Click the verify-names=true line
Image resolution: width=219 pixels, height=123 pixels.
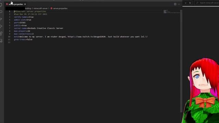[x=24, y=17]
